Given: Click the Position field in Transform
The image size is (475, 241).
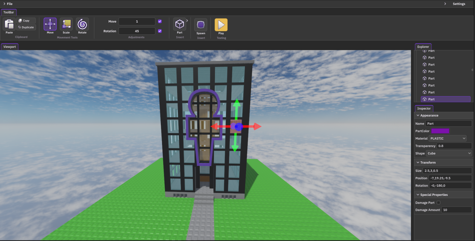Looking at the screenshot, I should coord(450,178).
